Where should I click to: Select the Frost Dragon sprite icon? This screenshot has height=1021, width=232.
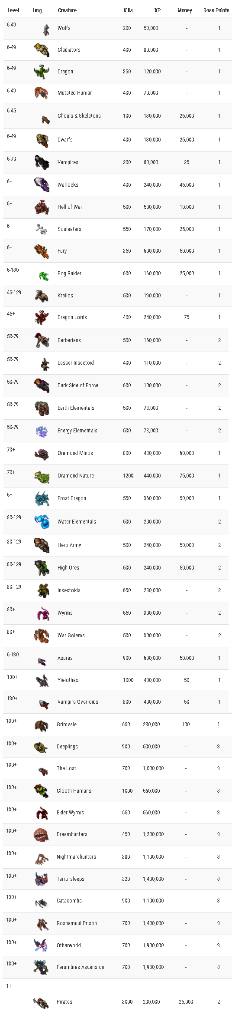tap(42, 498)
